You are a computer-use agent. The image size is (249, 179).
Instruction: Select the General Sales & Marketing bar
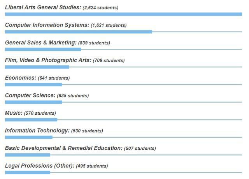pos(43,50)
